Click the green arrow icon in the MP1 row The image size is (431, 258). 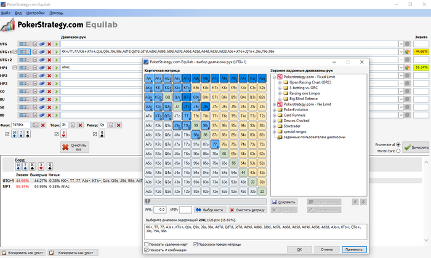tap(57, 68)
